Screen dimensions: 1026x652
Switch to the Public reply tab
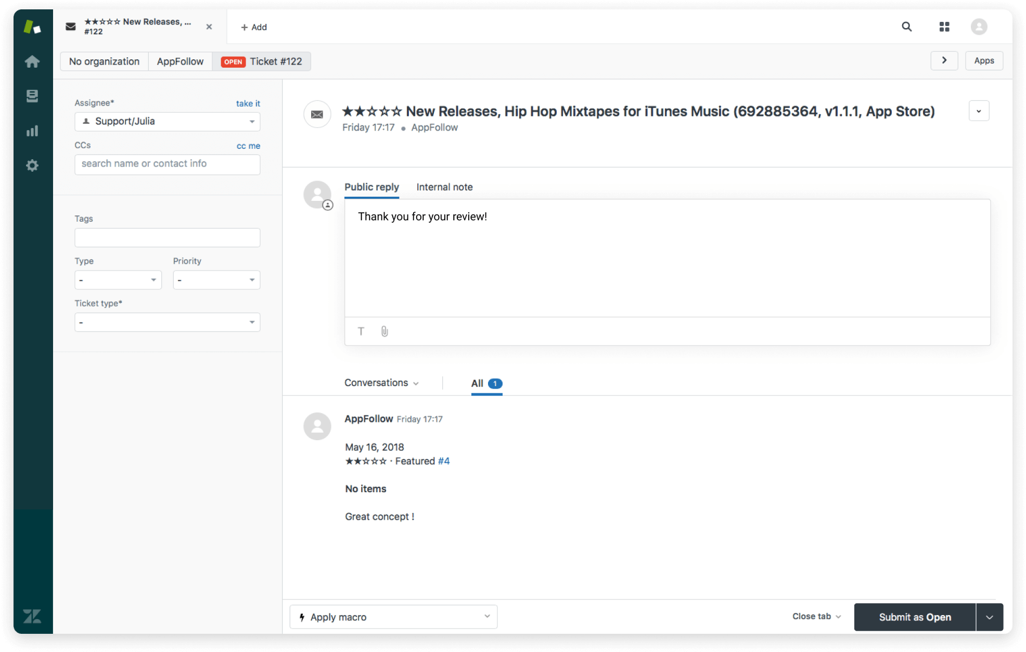pyautogui.click(x=371, y=187)
